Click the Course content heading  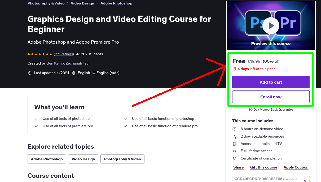51,176
